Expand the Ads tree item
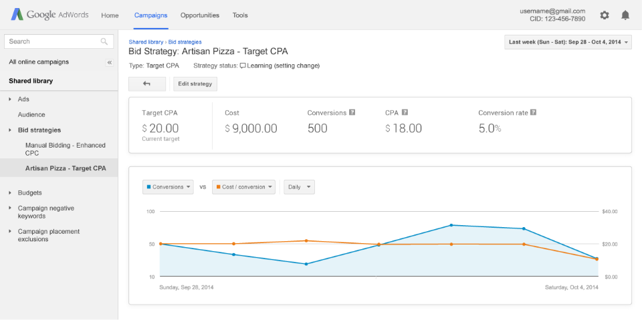This screenshot has height=322, width=642. pyautogui.click(x=10, y=99)
